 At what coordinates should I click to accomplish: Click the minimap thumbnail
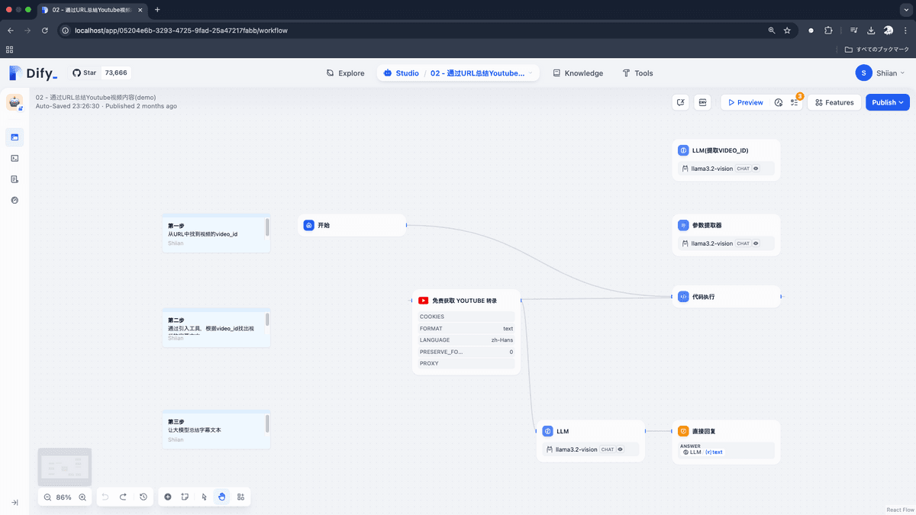pyautogui.click(x=65, y=467)
